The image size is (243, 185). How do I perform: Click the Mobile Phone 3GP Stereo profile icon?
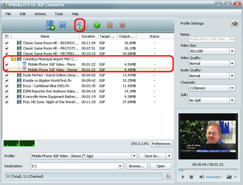click(x=24, y=70)
